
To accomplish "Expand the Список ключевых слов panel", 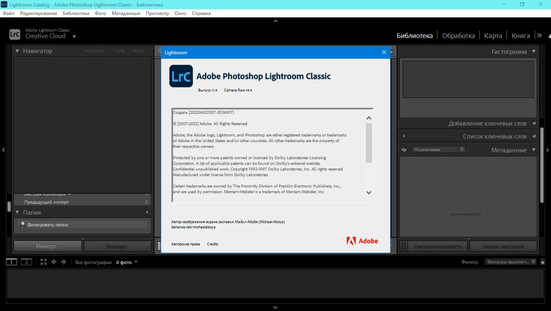I will pyautogui.click(x=534, y=136).
